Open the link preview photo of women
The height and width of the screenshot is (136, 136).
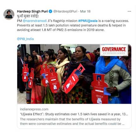pos(74,74)
